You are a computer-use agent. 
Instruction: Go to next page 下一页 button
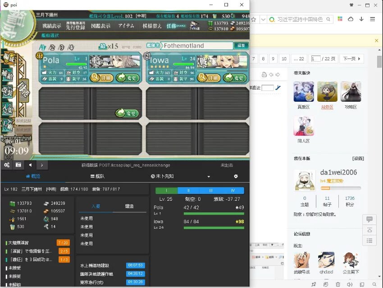coord(352,59)
